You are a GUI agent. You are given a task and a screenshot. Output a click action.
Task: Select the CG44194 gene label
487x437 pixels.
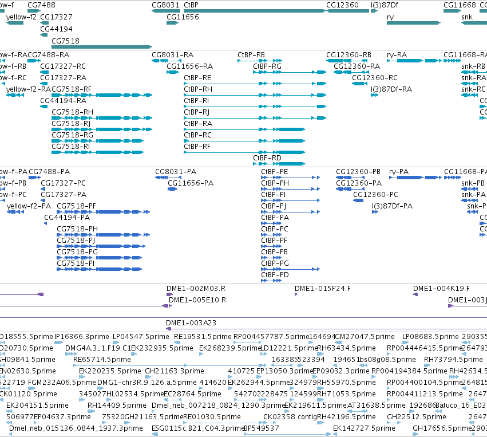pos(56,29)
